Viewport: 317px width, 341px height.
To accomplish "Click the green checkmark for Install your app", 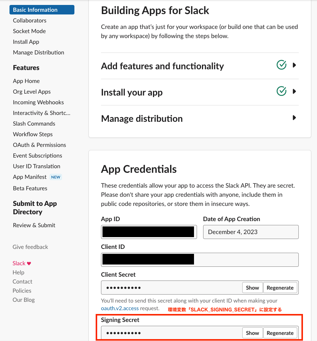I will 281,91.
